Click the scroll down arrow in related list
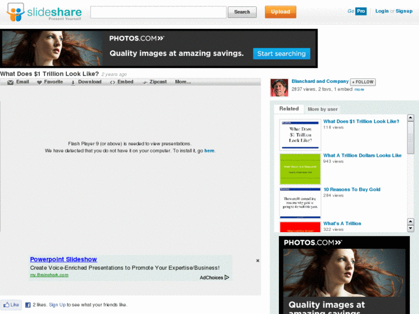Image resolution: width=419 pixels, height=314 pixels. click(410, 229)
